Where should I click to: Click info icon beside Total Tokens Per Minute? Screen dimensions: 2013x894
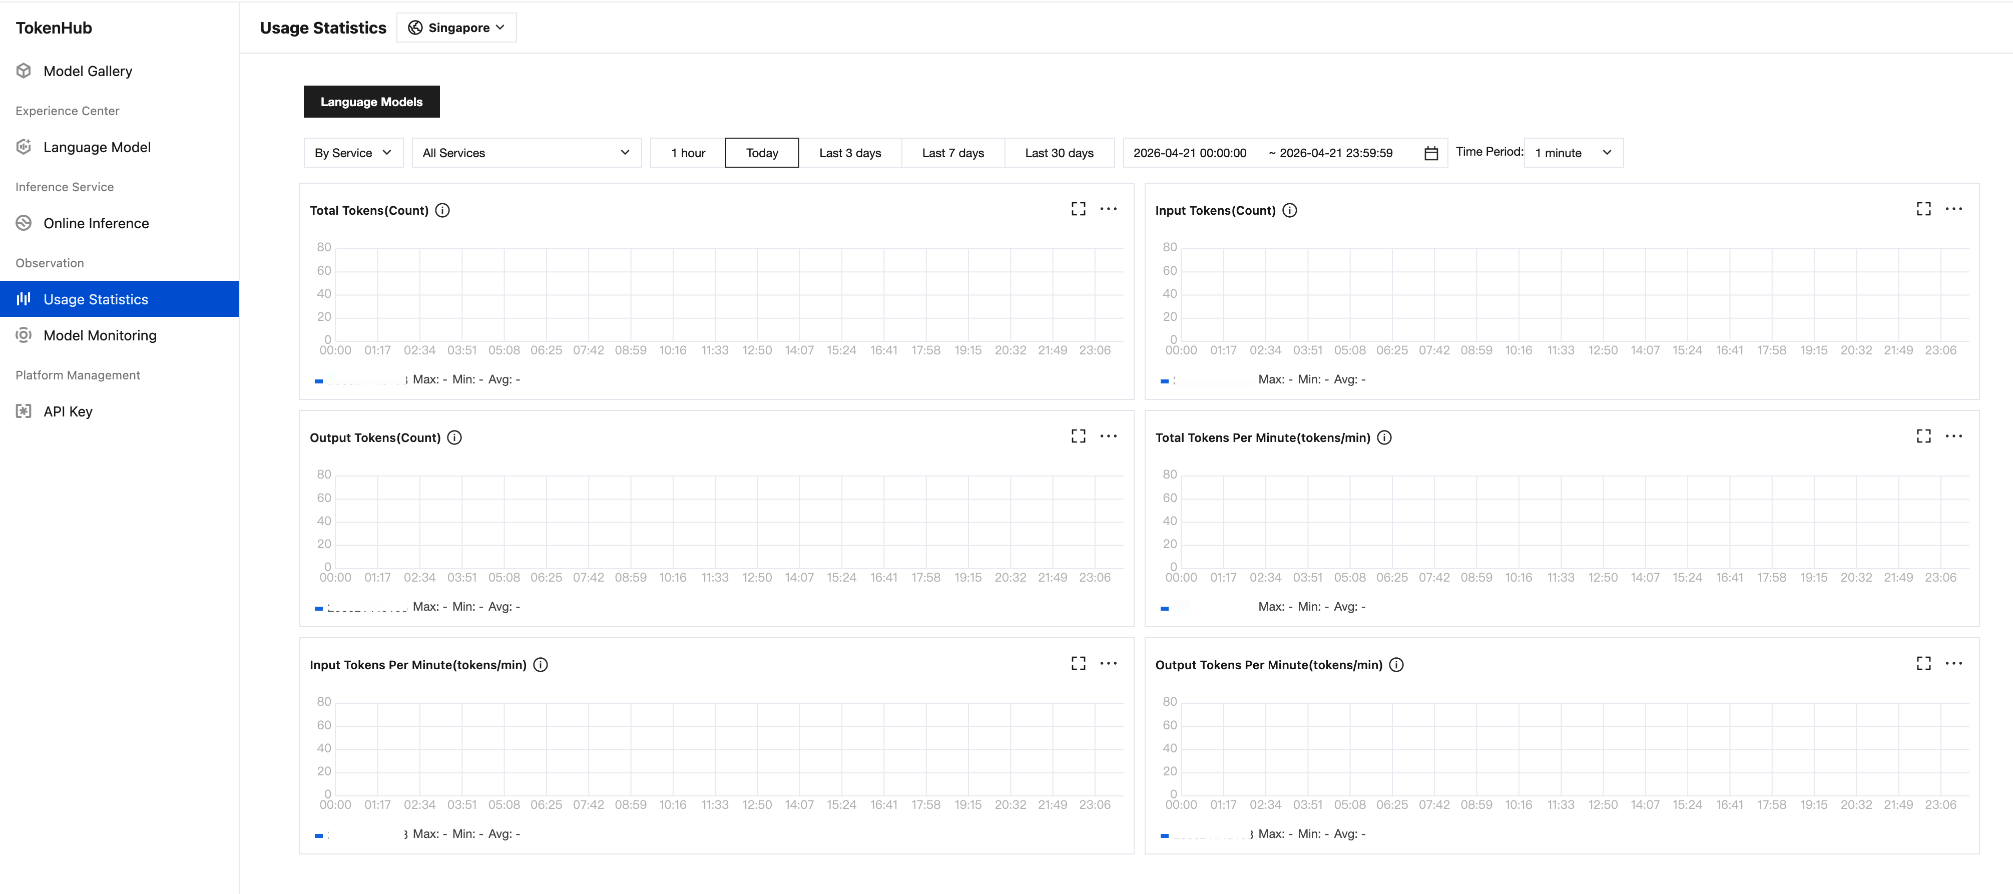point(1384,437)
